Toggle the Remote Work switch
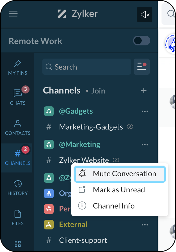 [x=141, y=41]
